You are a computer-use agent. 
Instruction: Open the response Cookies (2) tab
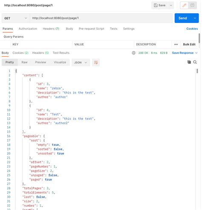20,53
